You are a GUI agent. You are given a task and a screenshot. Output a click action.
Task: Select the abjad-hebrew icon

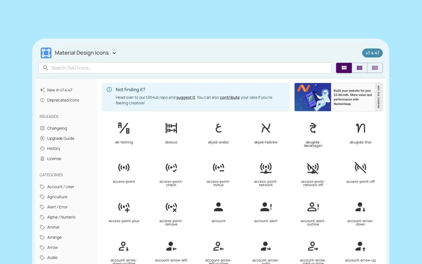coord(266,128)
